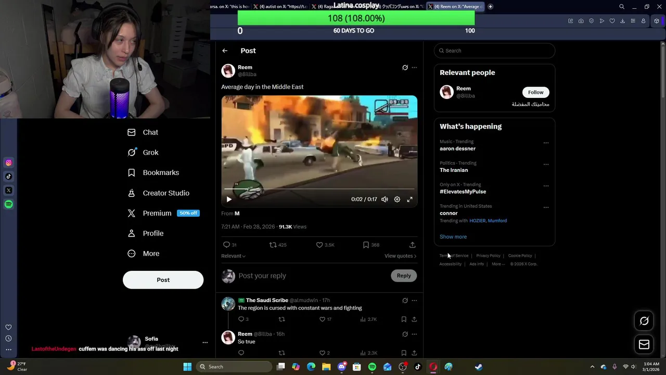Viewport: 666px width, 375px height.
Task: Open Bookmarks in the sidebar
Action: tap(153, 172)
